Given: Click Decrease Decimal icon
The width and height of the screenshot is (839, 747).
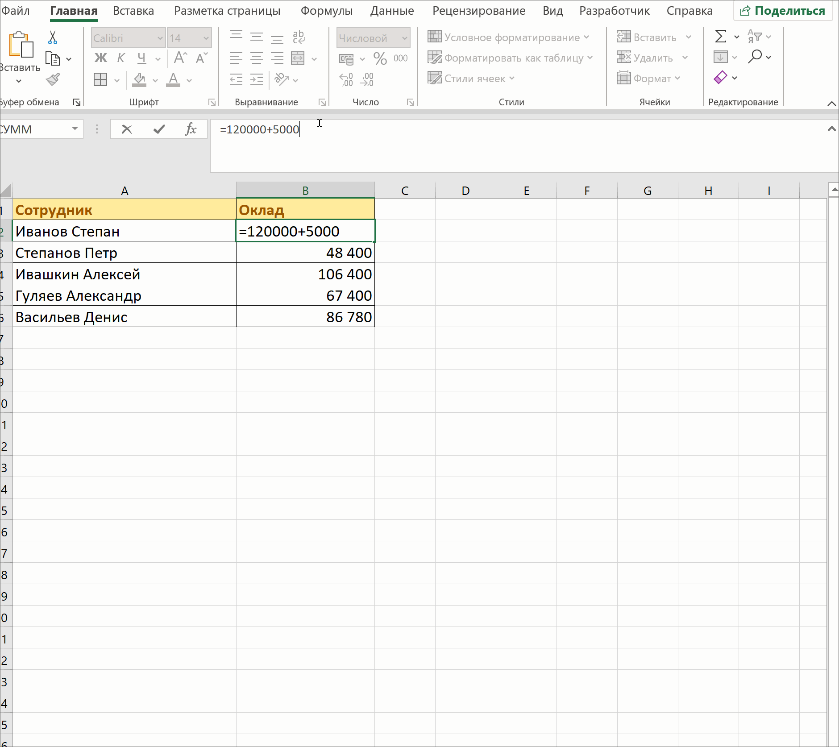Looking at the screenshot, I should pos(367,79).
